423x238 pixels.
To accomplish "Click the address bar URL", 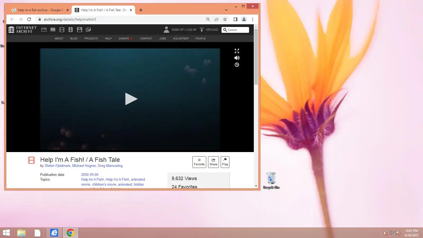I will click(70, 19).
